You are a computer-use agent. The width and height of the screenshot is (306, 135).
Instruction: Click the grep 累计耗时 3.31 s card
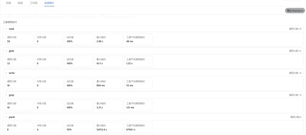(x=109, y=105)
